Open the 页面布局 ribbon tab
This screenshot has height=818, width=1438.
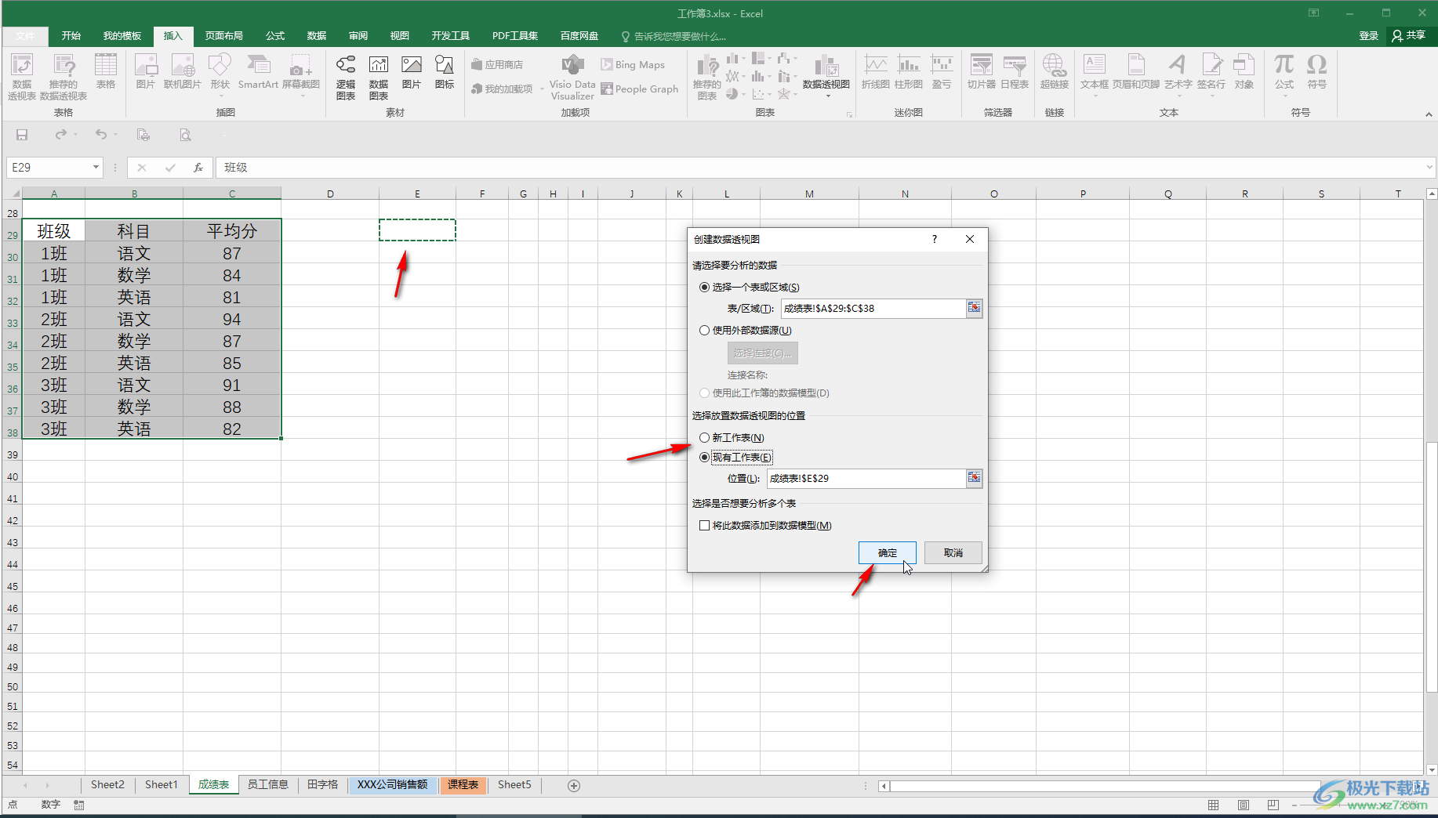[x=224, y=35]
